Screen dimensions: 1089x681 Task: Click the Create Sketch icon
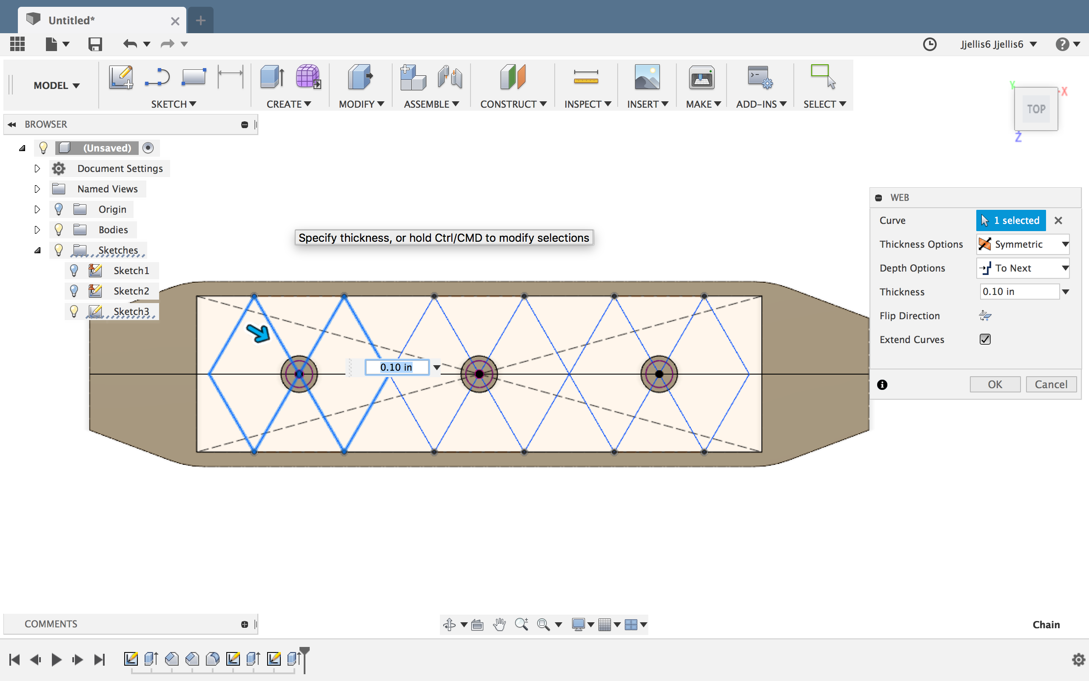(x=121, y=77)
